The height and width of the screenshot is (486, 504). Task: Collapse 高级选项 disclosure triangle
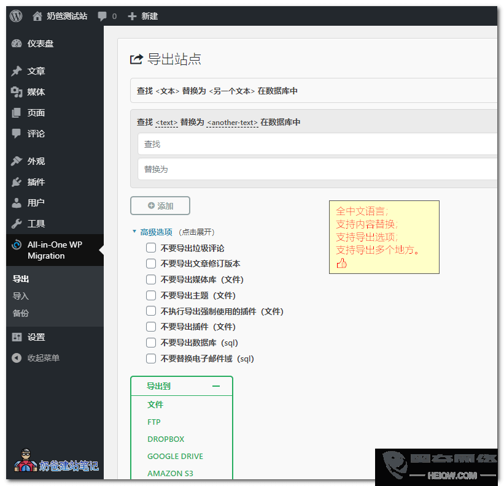point(134,232)
